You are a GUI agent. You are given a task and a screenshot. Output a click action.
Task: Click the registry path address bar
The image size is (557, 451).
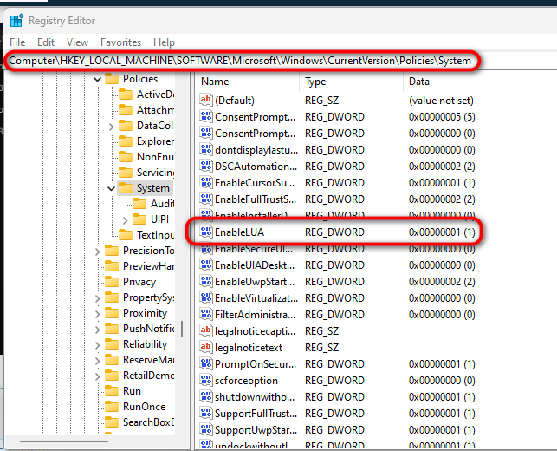pyautogui.click(x=240, y=61)
